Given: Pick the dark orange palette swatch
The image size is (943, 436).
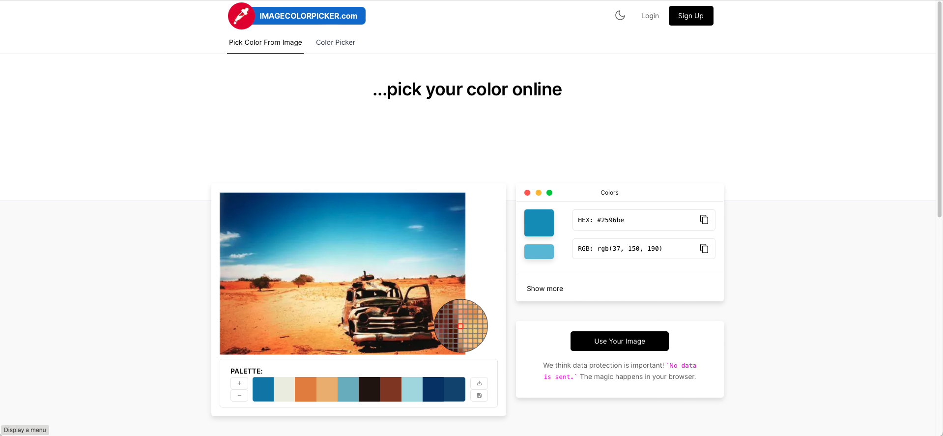Looking at the screenshot, I should coord(306,389).
